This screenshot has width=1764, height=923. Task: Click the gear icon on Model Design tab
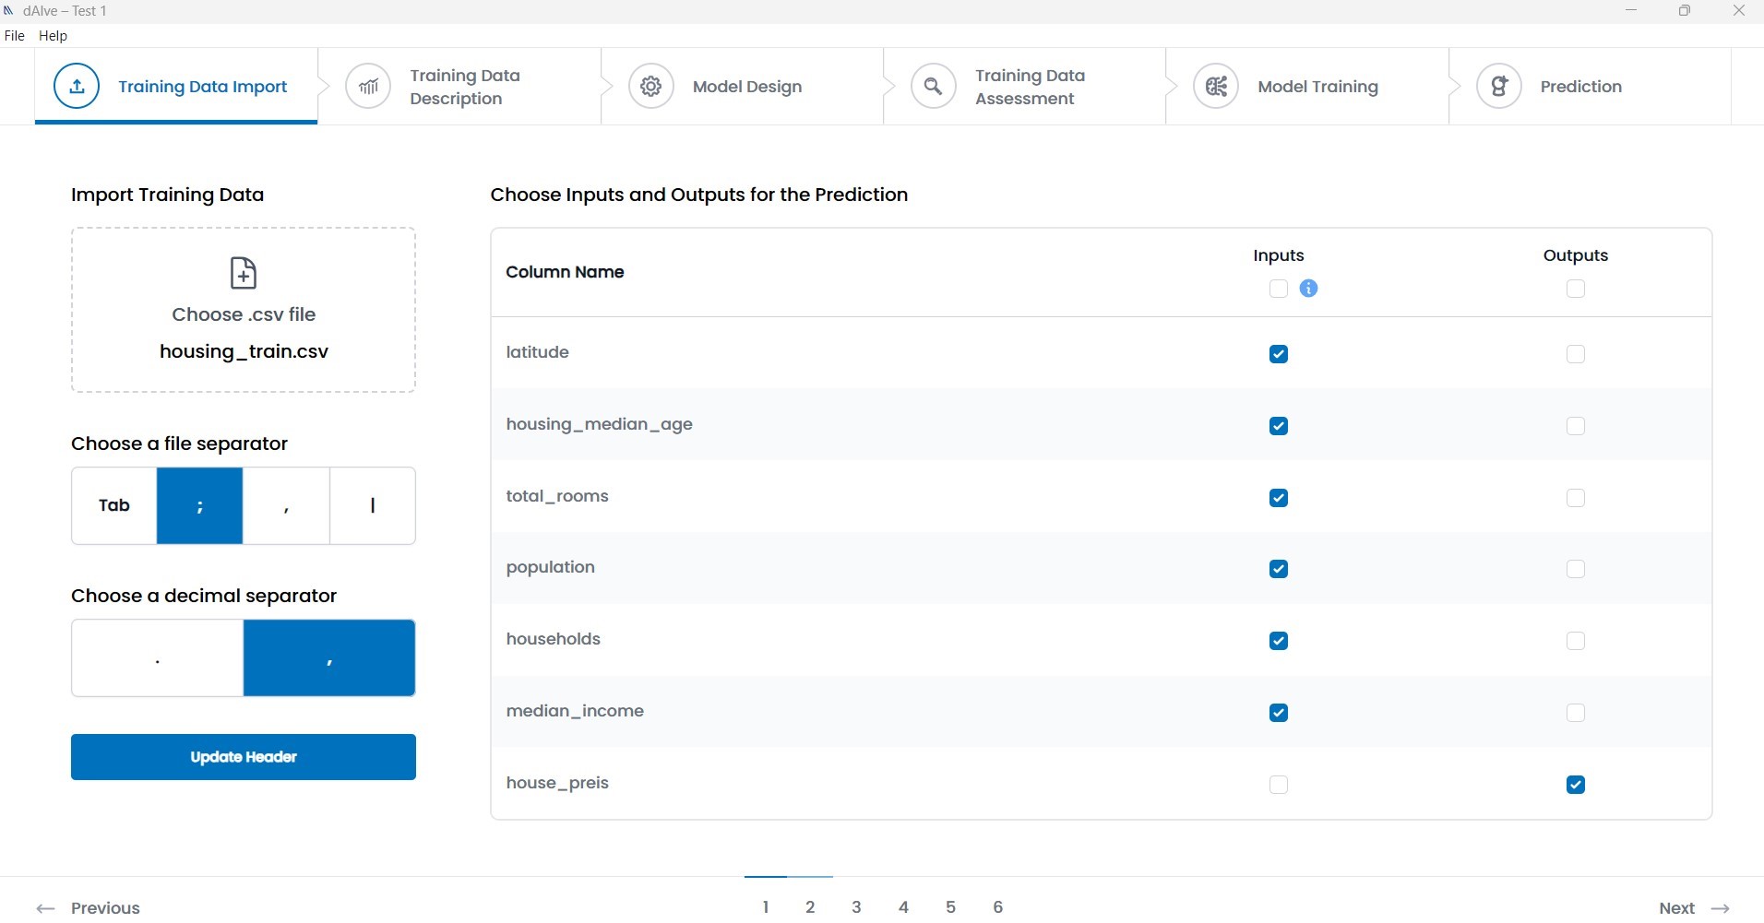point(651,86)
